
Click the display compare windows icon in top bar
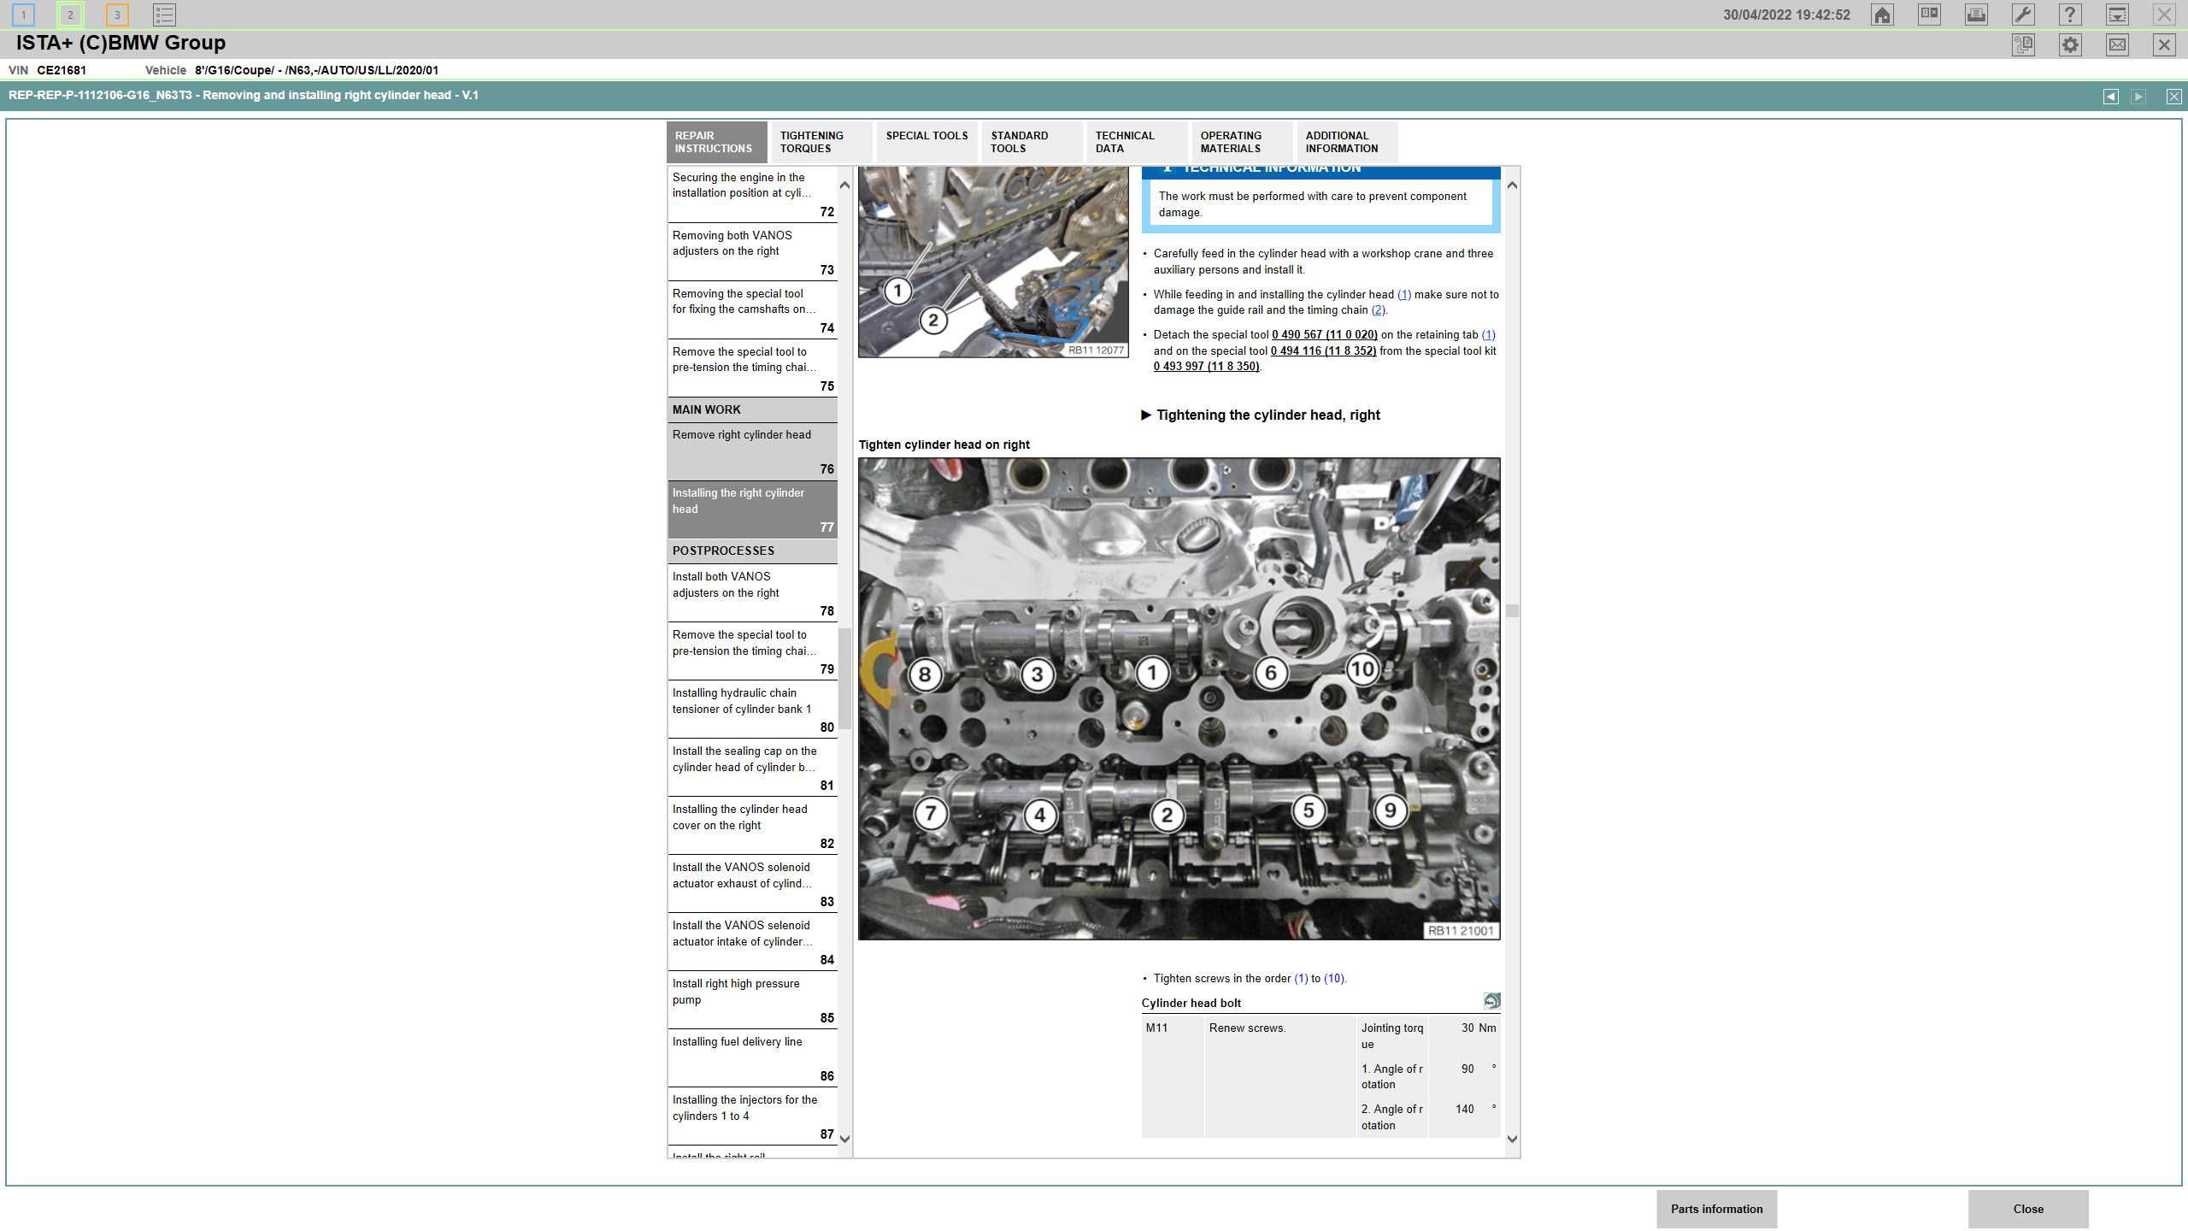(1929, 15)
